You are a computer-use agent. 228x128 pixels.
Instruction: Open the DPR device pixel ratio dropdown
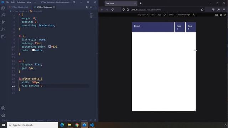tap(173, 15)
